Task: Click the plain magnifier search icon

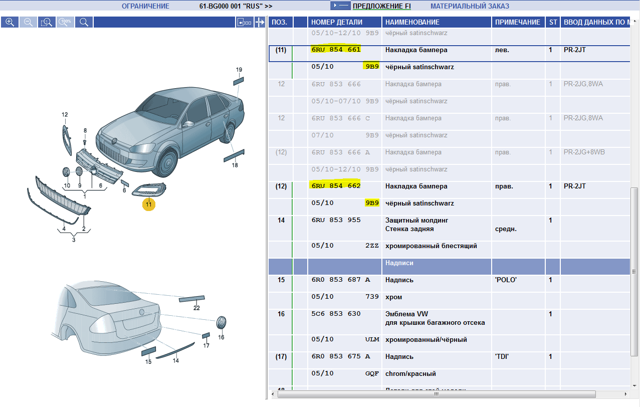Action: pyautogui.click(x=84, y=22)
